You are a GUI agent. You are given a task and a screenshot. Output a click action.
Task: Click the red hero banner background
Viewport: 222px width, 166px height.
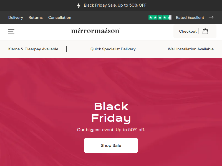click(42, 92)
